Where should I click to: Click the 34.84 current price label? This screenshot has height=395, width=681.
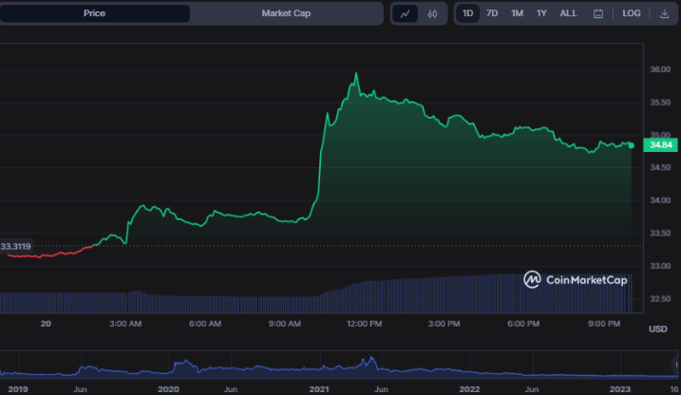(x=660, y=145)
